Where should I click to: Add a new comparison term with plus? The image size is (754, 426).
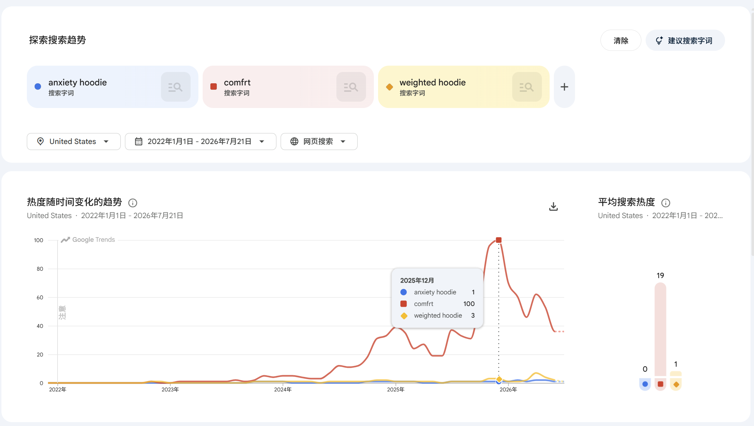564,87
